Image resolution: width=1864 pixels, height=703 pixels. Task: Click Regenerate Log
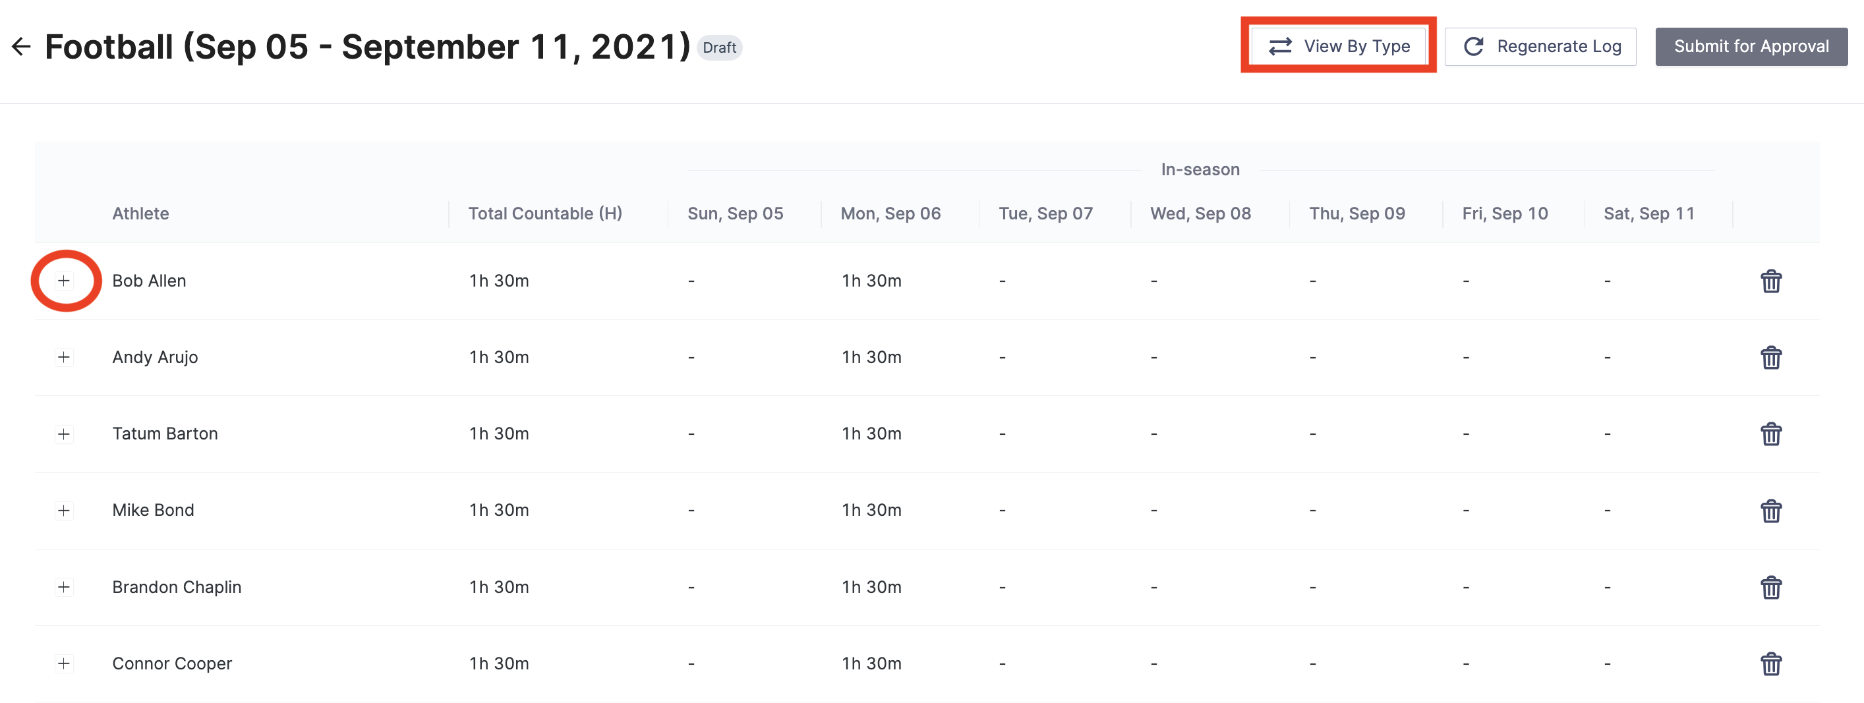1540,45
